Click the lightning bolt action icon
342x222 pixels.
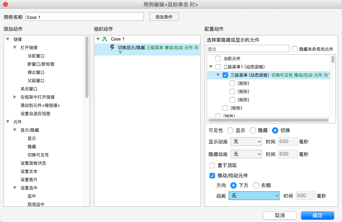click(x=112, y=48)
